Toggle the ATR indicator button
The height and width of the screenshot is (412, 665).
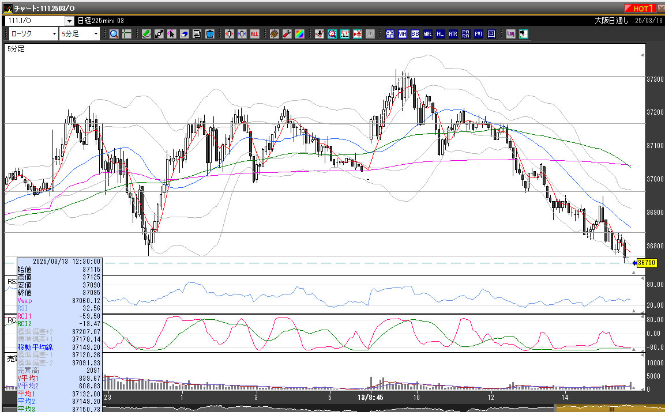pos(453,34)
